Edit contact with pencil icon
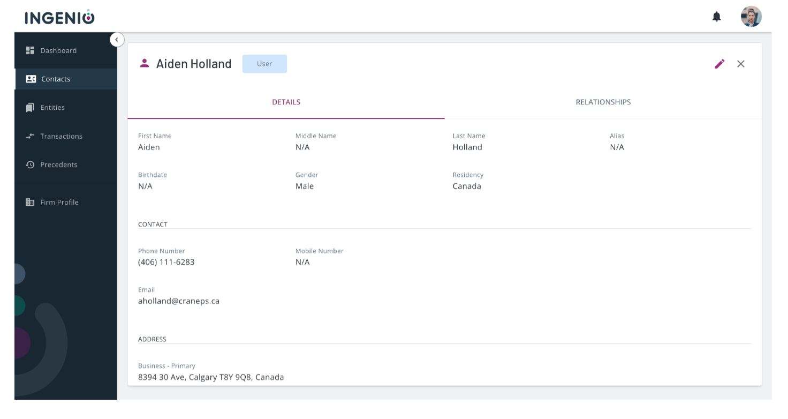The width and height of the screenshot is (788, 419). tap(720, 64)
